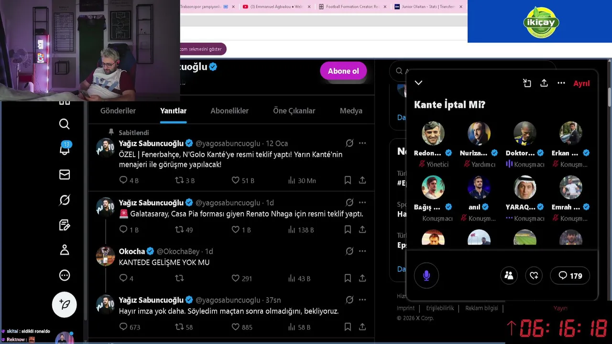Open the Medya tab
The height and width of the screenshot is (344, 612).
click(351, 111)
